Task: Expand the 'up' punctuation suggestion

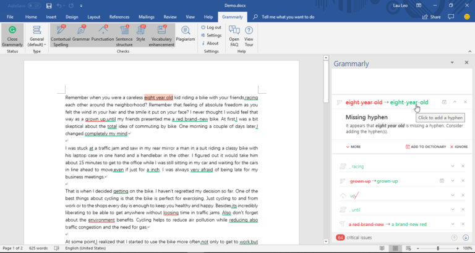Action: point(453,195)
